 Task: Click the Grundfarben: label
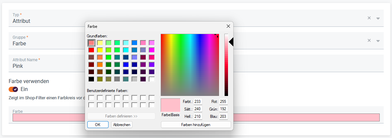coord(97,36)
